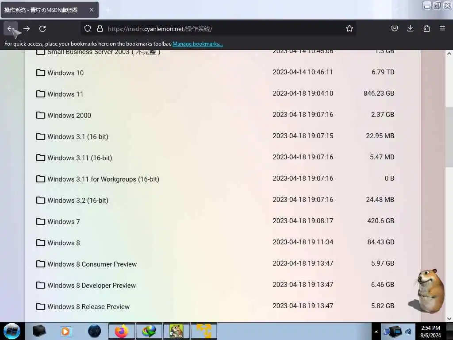Click folder icon beside Windows 8 Release Preview
Viewport: 453px width, 340px height.
[x=40, y=306]
